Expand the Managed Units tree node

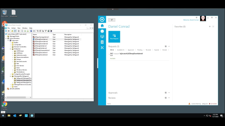tap(6, 36)
